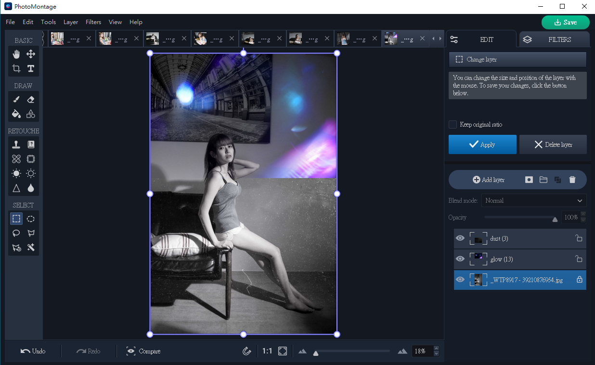Click the Delete layer button
Image resolution: width=595 pixels, height=365 pixels.
(553, 144)
